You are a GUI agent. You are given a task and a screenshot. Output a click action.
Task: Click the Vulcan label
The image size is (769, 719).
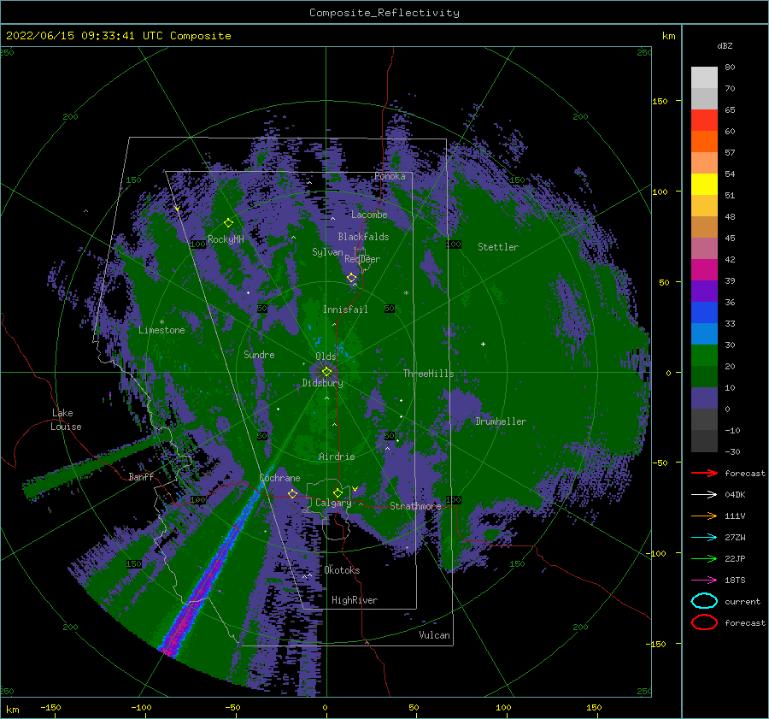pos(434,635)
